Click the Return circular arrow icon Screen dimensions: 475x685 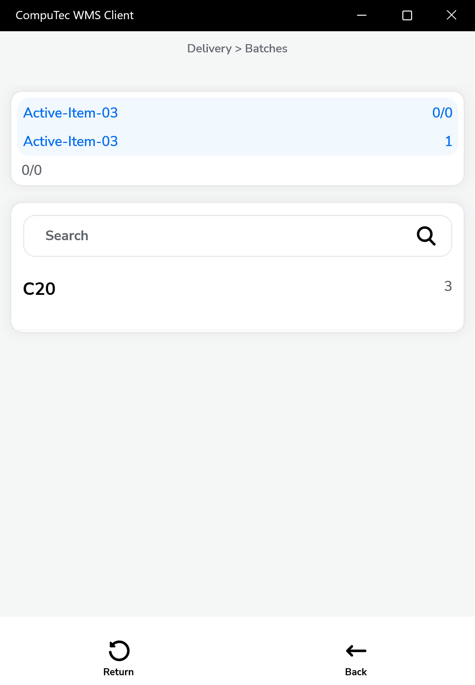(x=119, y=651)
